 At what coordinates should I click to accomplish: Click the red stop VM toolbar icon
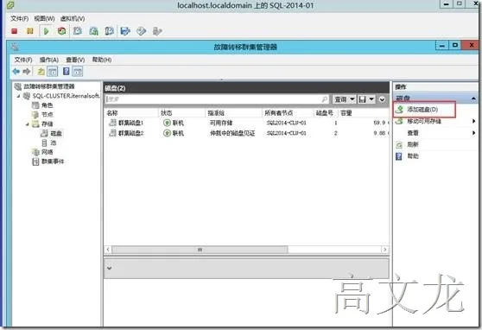pyautogui.click(x=14, y=31)
